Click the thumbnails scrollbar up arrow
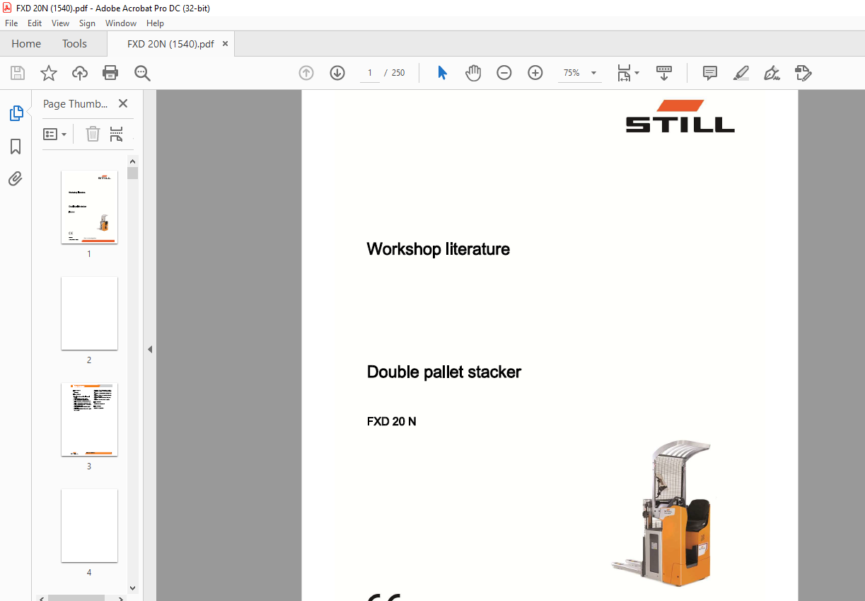Image resolution: width=865 pixels, height=601 pixels. coord(132,161)
